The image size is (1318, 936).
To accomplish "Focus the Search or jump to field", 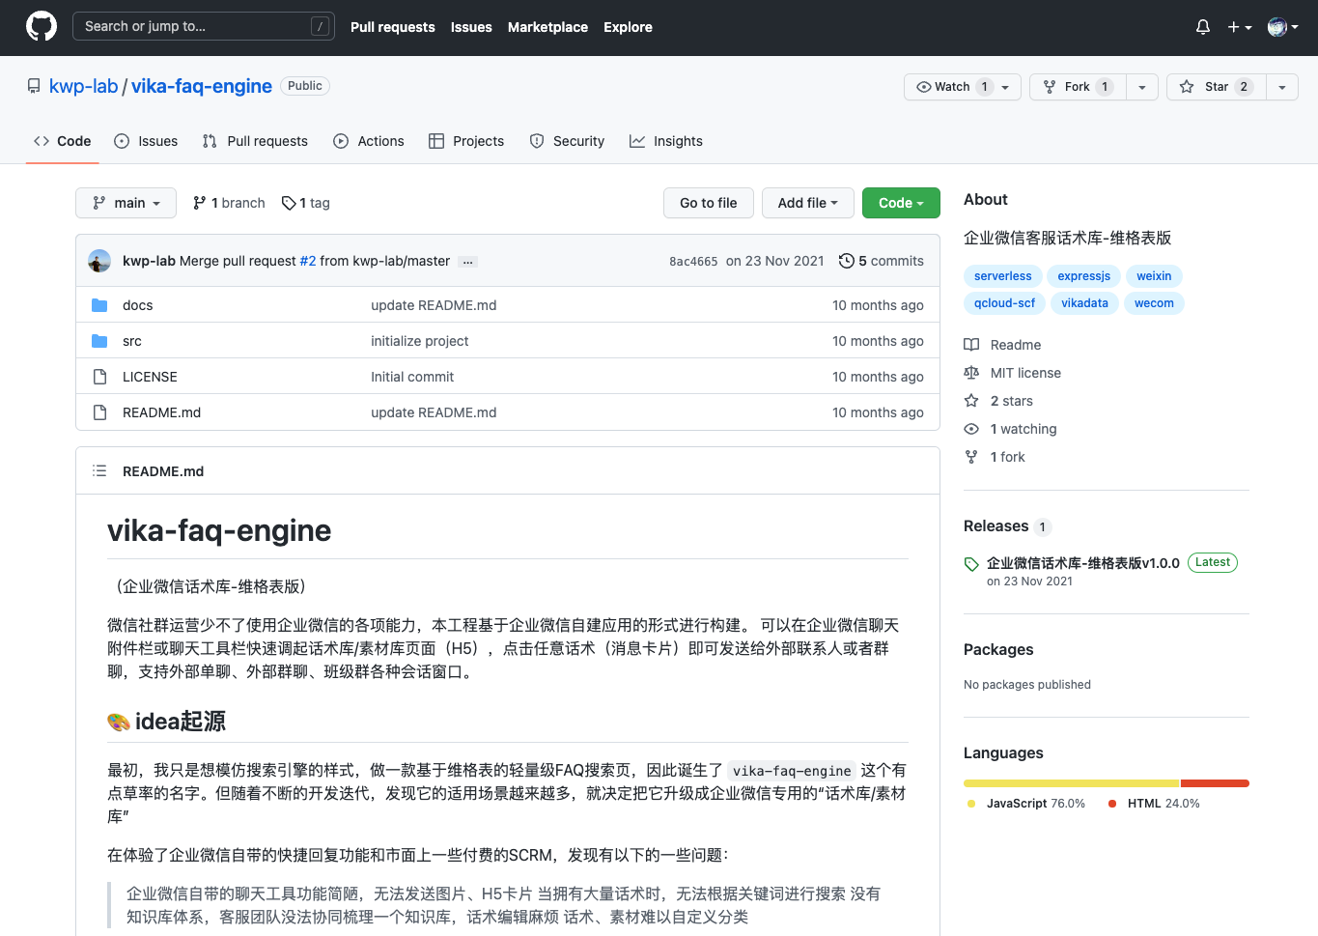I will click(x=203, y=26).
